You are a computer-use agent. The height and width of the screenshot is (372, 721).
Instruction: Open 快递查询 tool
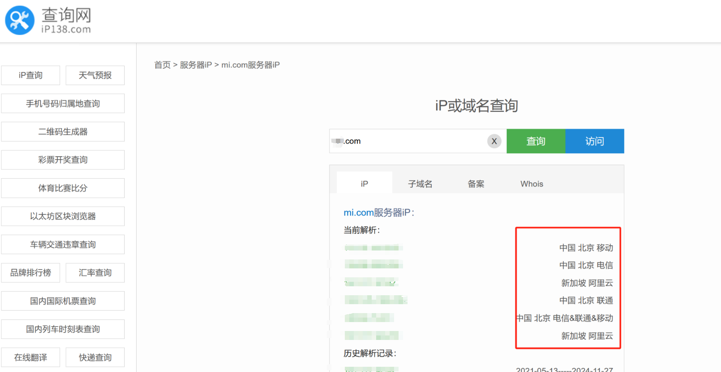pyautogui.click(x=95, y=357)
